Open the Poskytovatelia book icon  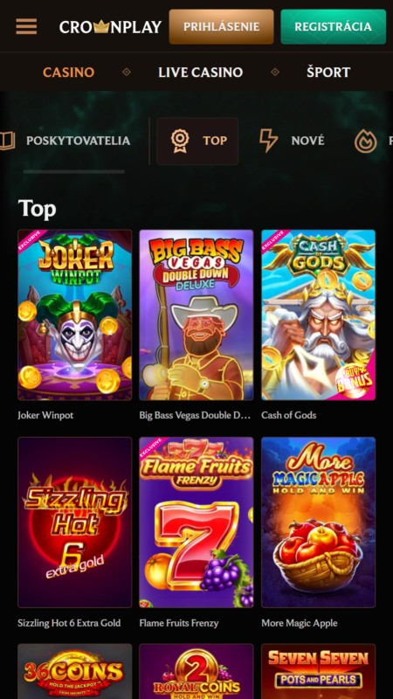(x=7, y=141)
